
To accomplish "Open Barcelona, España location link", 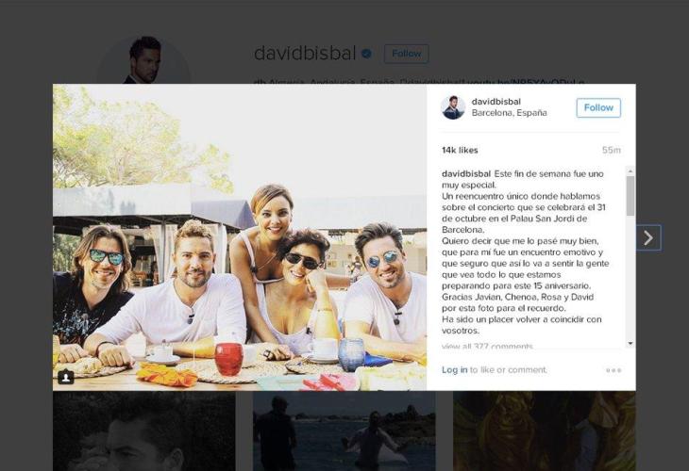I will (x=510, y=113).
